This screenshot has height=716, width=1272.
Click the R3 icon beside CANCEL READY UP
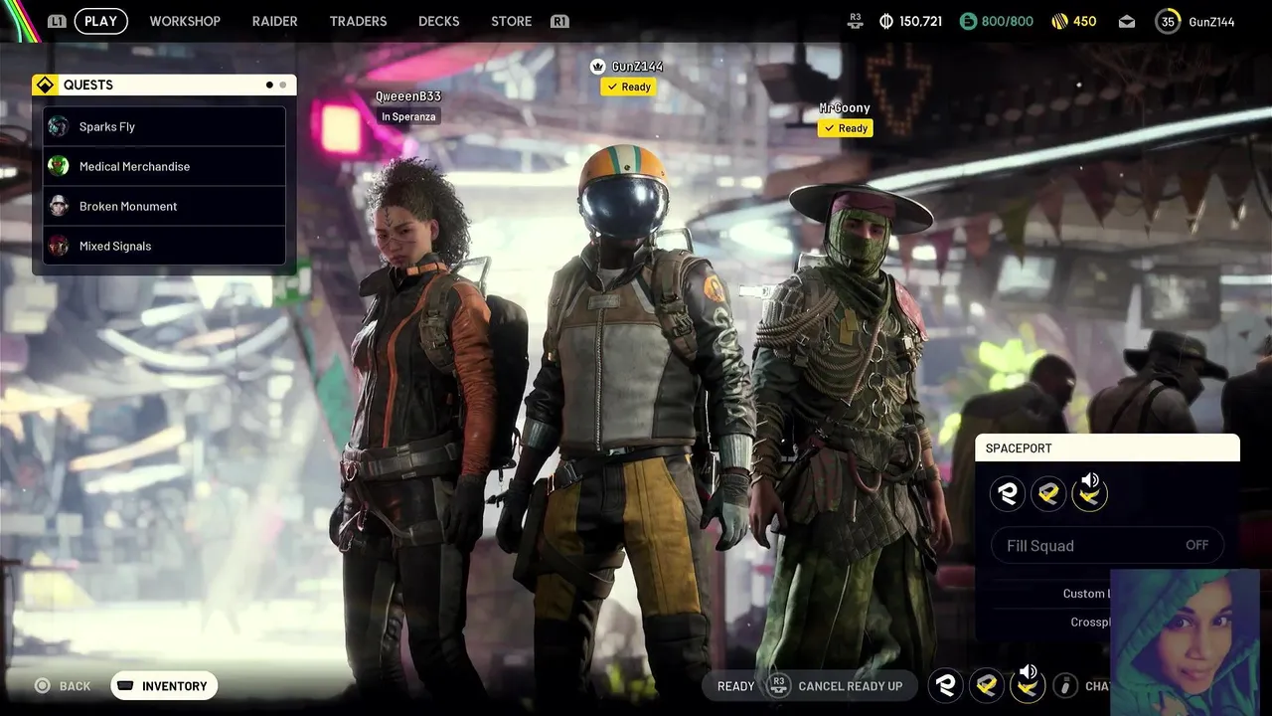pos(779,685)
